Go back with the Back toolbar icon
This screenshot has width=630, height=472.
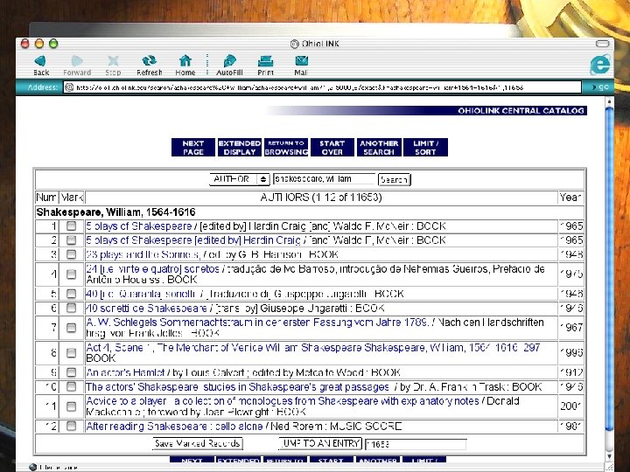[x=40, y=61]
